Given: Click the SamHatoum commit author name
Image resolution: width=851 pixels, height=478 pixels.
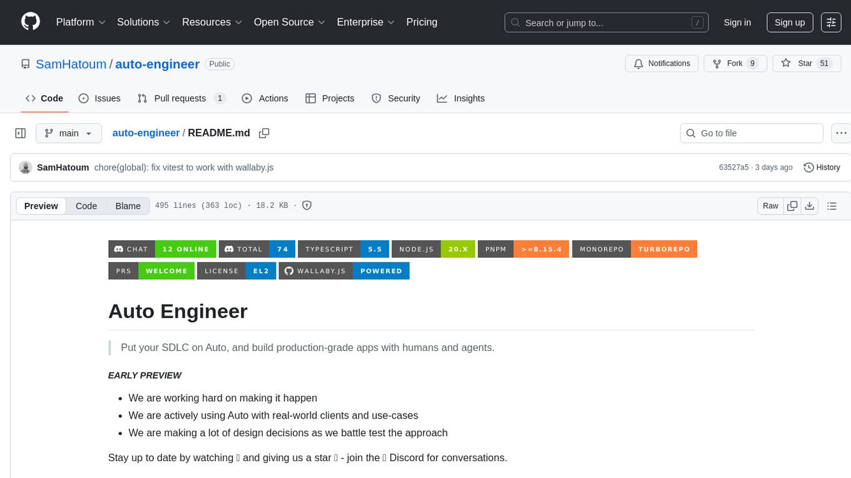Looking at the screenshot, I should point(63,168).
